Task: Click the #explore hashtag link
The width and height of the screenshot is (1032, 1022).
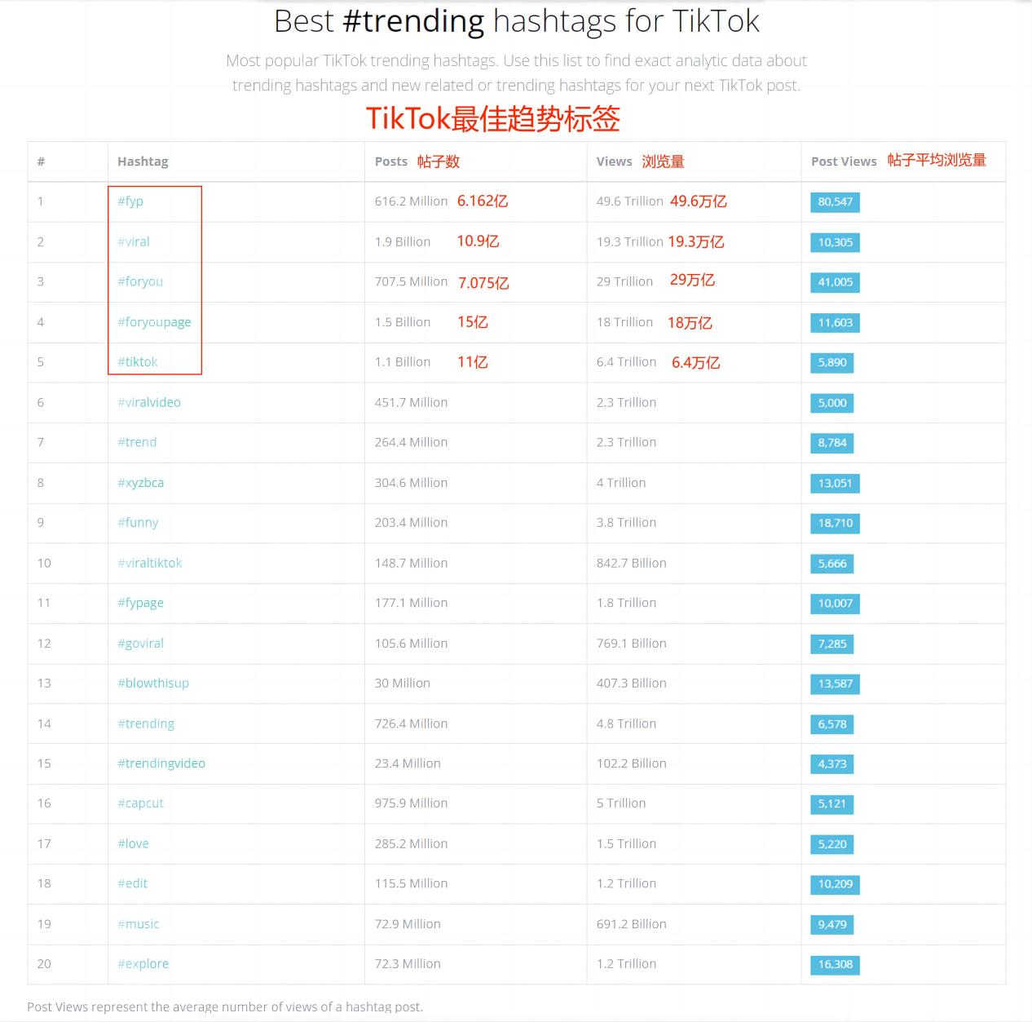Action: point(143,964)
